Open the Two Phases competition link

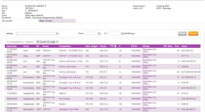click(64, 99)
